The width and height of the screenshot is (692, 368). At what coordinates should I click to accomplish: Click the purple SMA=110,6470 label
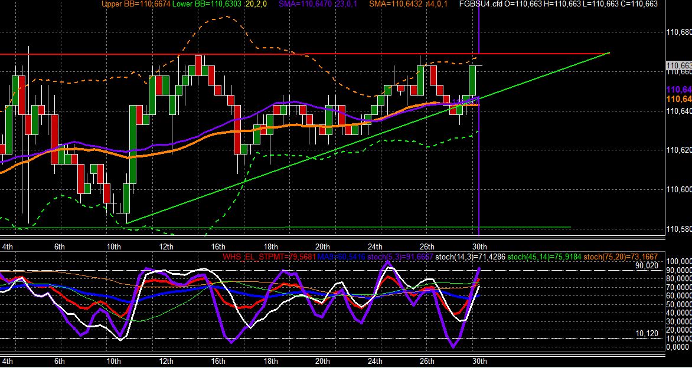(x=306, y=4)
